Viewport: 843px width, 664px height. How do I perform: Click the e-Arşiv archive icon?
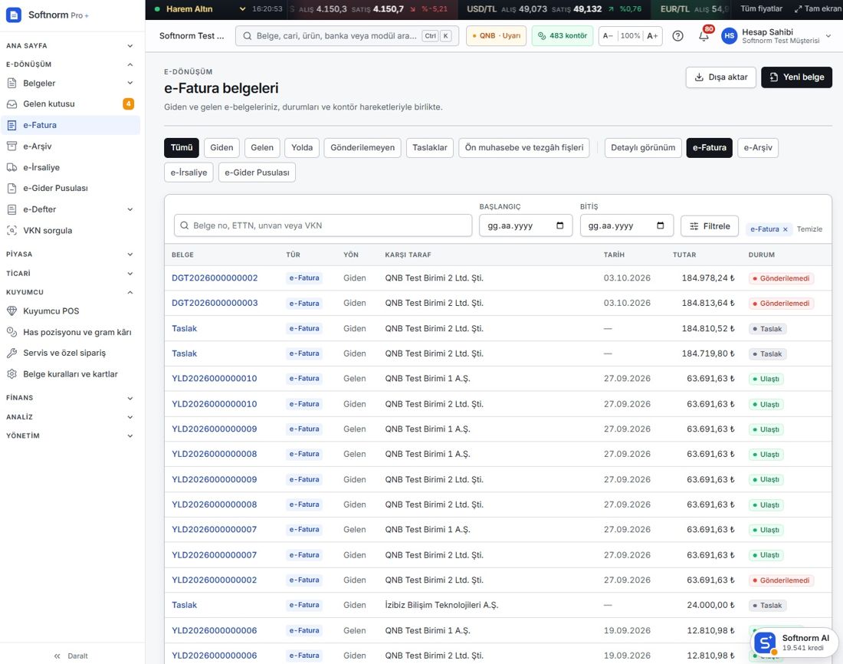11,146
